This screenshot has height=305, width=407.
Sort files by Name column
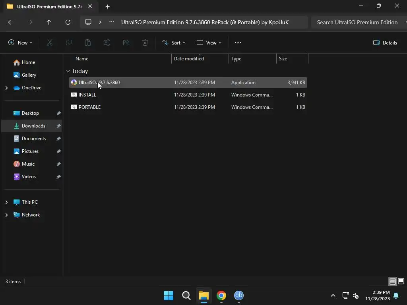pyautogui.click(x=82, y=59)
